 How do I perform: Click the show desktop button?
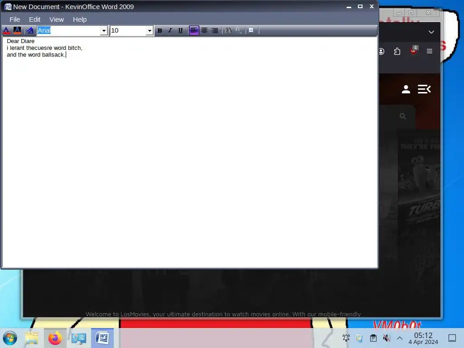[452, 338]
